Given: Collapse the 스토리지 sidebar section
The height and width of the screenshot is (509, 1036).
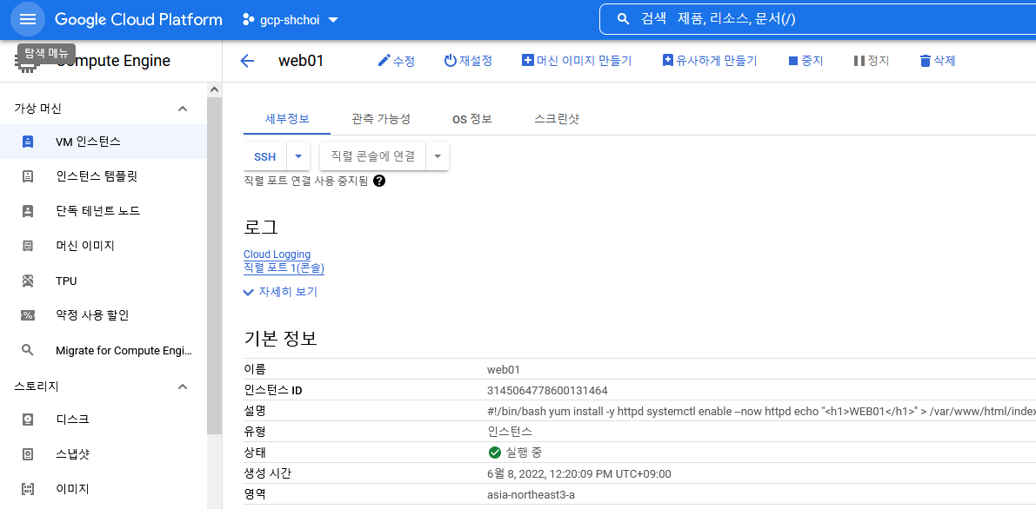Looking at the screenshot, I should pos(183,387).
